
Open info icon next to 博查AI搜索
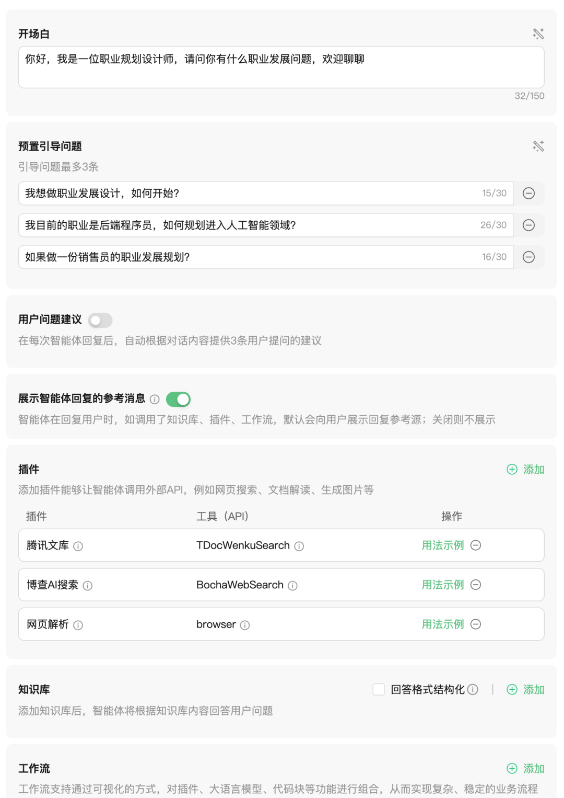point(88,586)
